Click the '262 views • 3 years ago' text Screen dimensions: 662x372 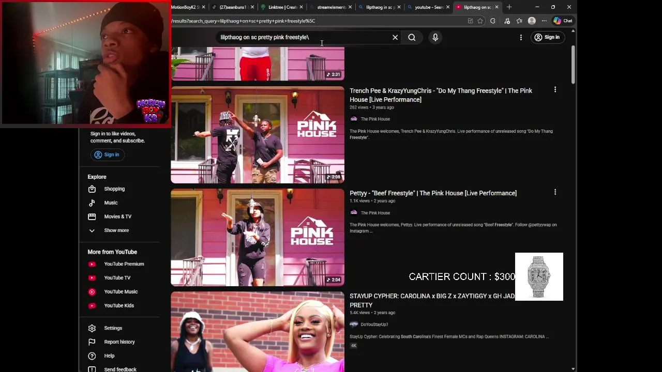click(372, 107)
